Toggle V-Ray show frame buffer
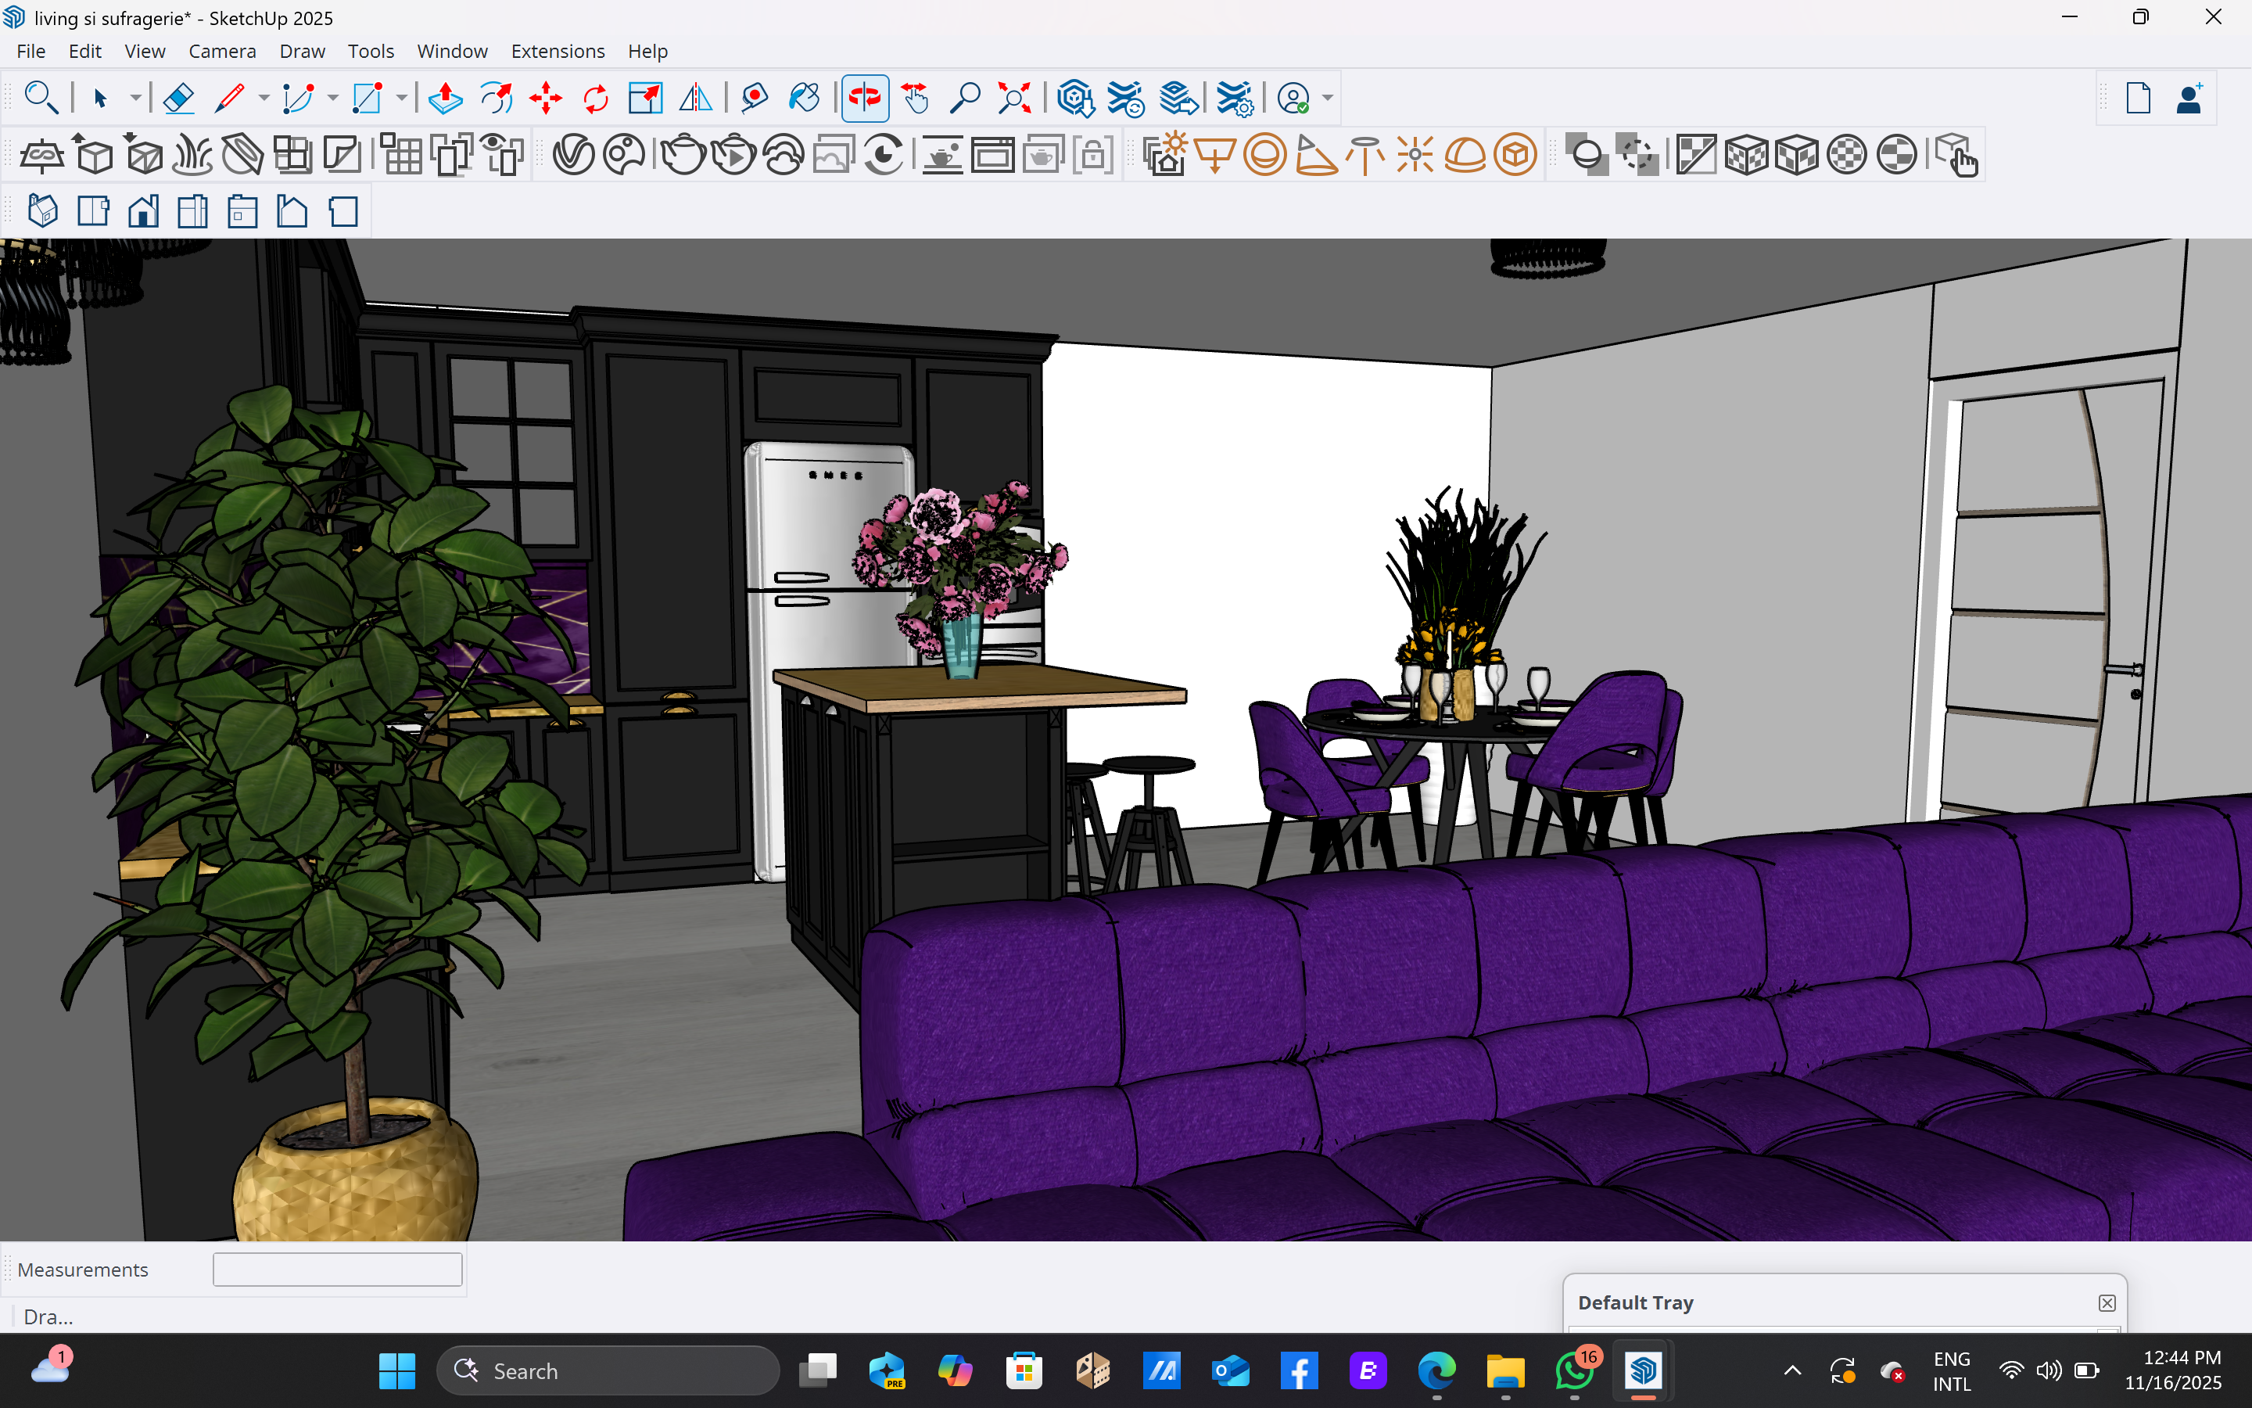The height and width of the screenshot is (1408, 2252). click(x=992, y=155)
